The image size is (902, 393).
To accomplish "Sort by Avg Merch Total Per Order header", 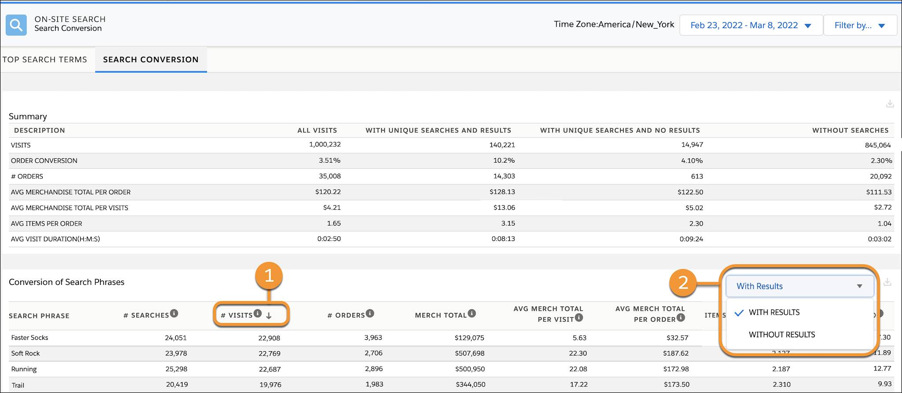I will [x=650, y=314].
